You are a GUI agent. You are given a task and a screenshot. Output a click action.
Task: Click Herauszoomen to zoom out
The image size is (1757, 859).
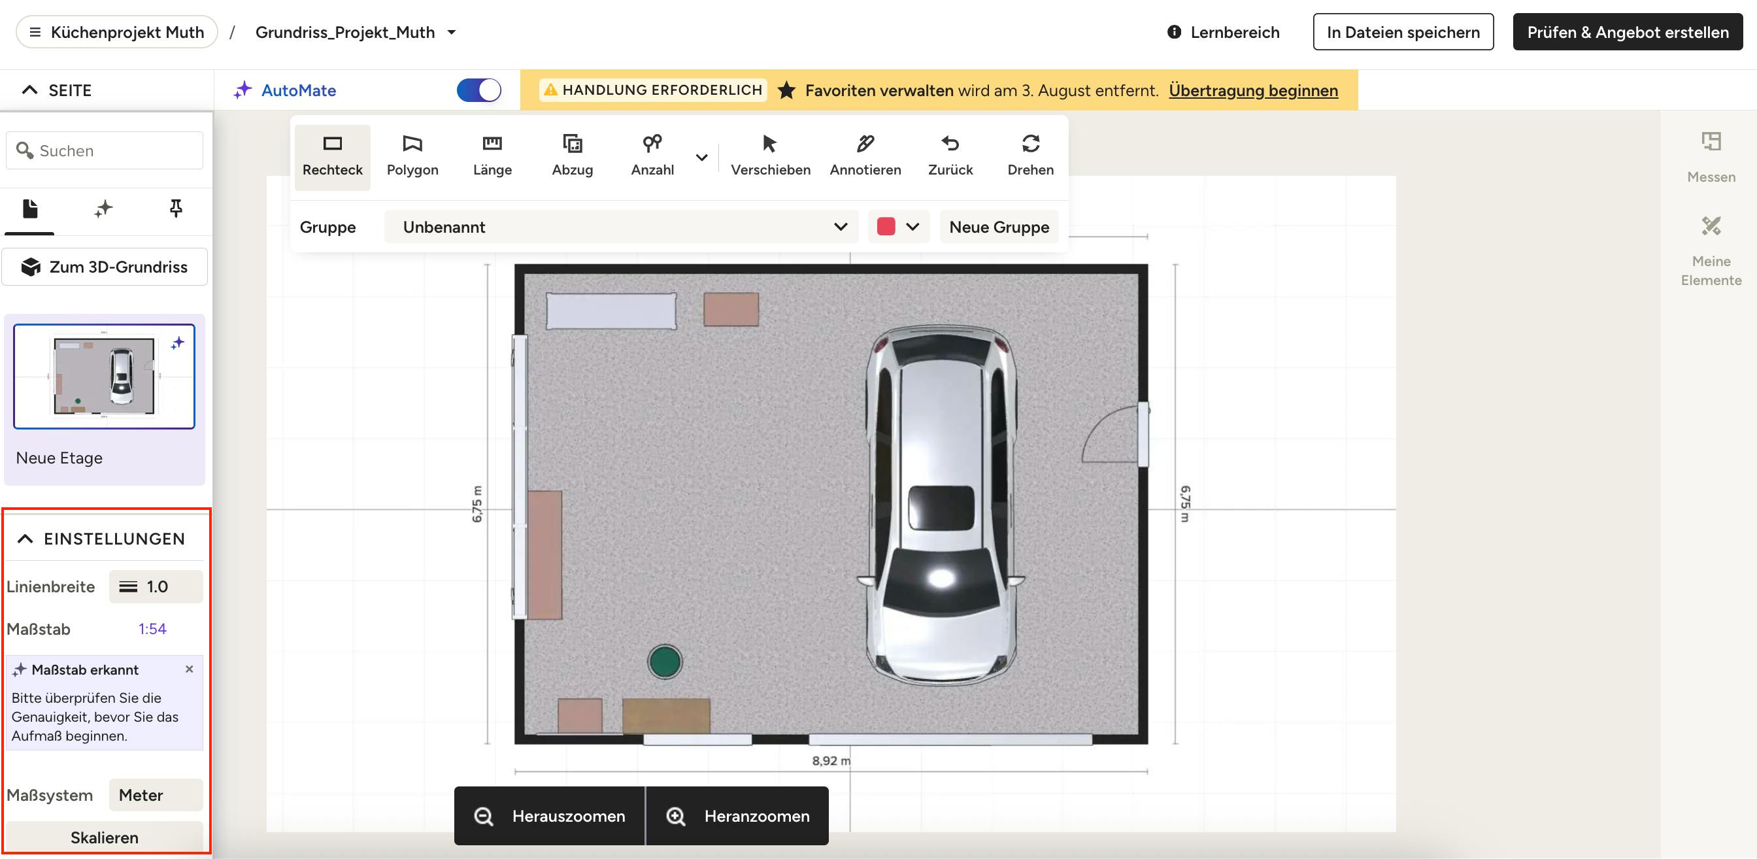[550, 816]
